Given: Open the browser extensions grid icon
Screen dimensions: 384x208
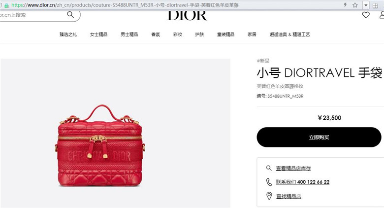Looking at the screenshot, I should [x=375, y=5].
